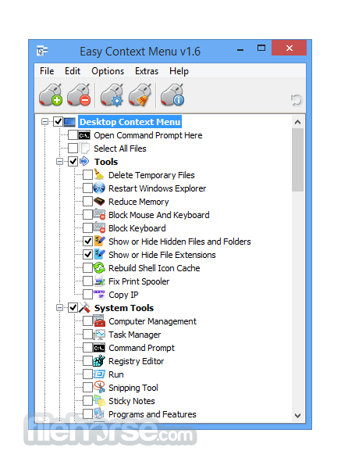Image resolution: width=341 pixels, height=469 pixels.
Task: Collapse the Desktop Context Menu tree node
Action: [x=44, y=122]
